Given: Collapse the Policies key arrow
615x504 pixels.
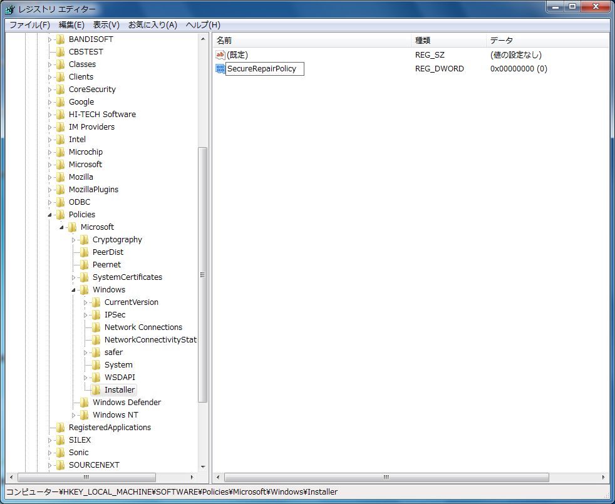Looking at the screenshot, I should [x=50, y=215].
